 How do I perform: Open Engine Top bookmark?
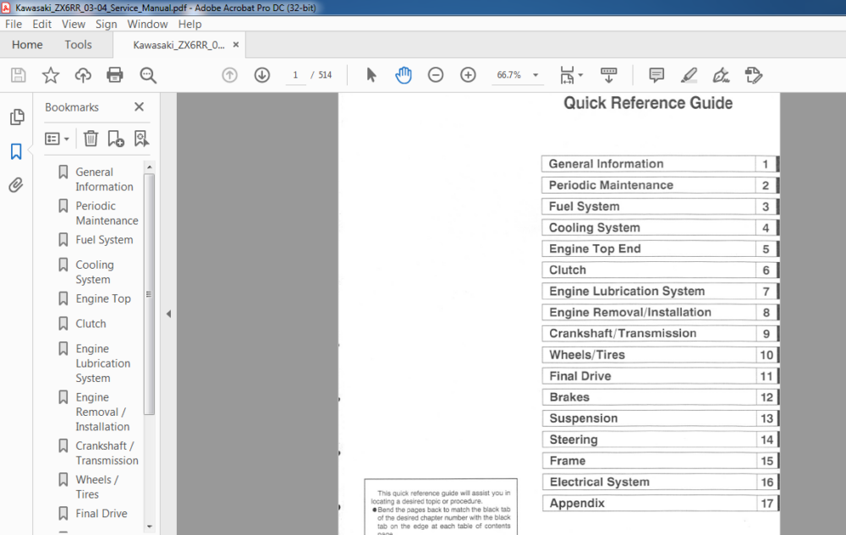(103, 298)
